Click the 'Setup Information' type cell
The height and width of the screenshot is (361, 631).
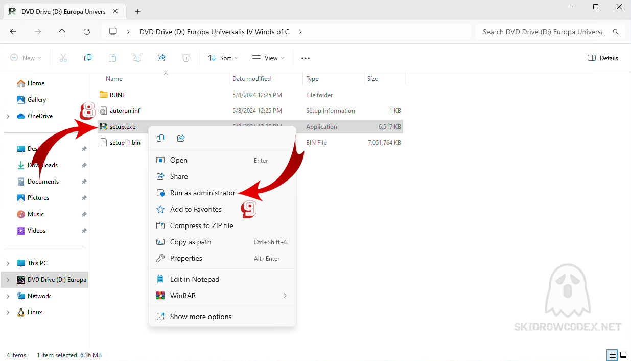click(331, 111)
